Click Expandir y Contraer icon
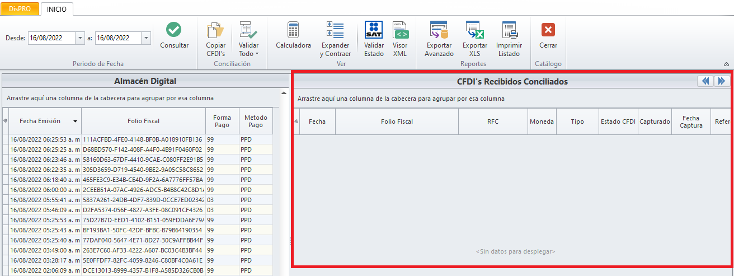 click(x=335, y=30)
